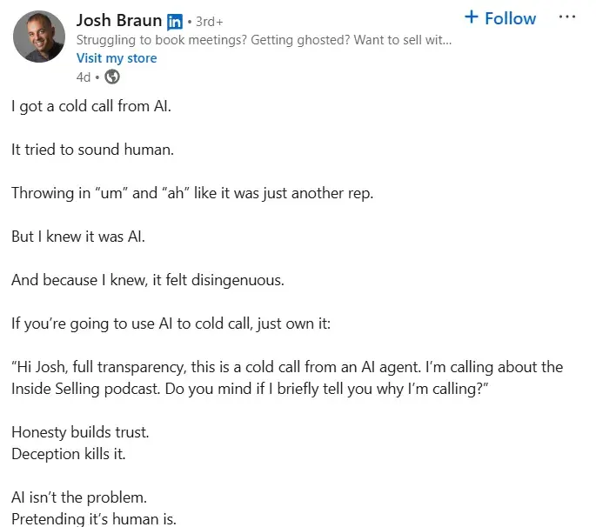Screen dimensions: 596x527
Task: Click the 3rd+ connection degree label
Action: tap(209, 22)
